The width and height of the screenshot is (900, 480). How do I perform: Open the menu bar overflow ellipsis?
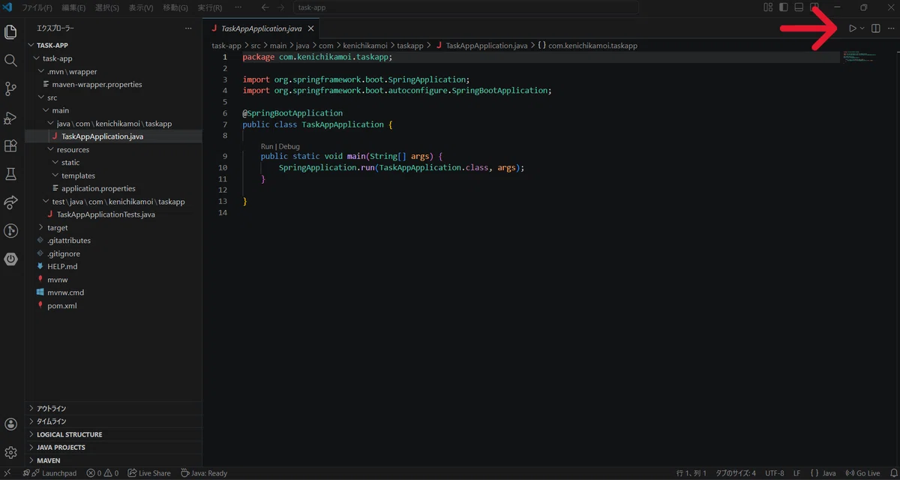click(x=238, y=7)
